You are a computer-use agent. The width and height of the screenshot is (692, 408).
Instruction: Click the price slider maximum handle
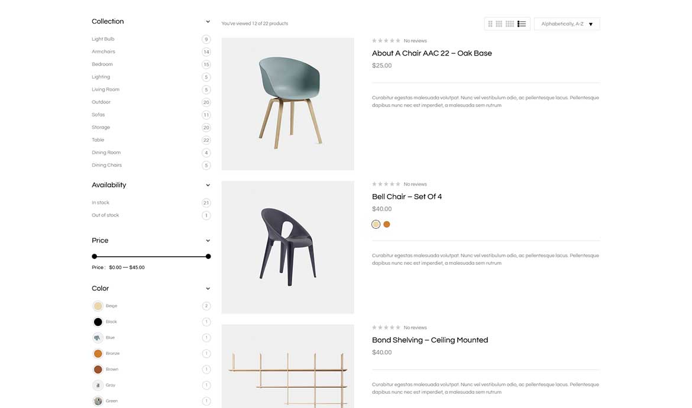(208, 256)
